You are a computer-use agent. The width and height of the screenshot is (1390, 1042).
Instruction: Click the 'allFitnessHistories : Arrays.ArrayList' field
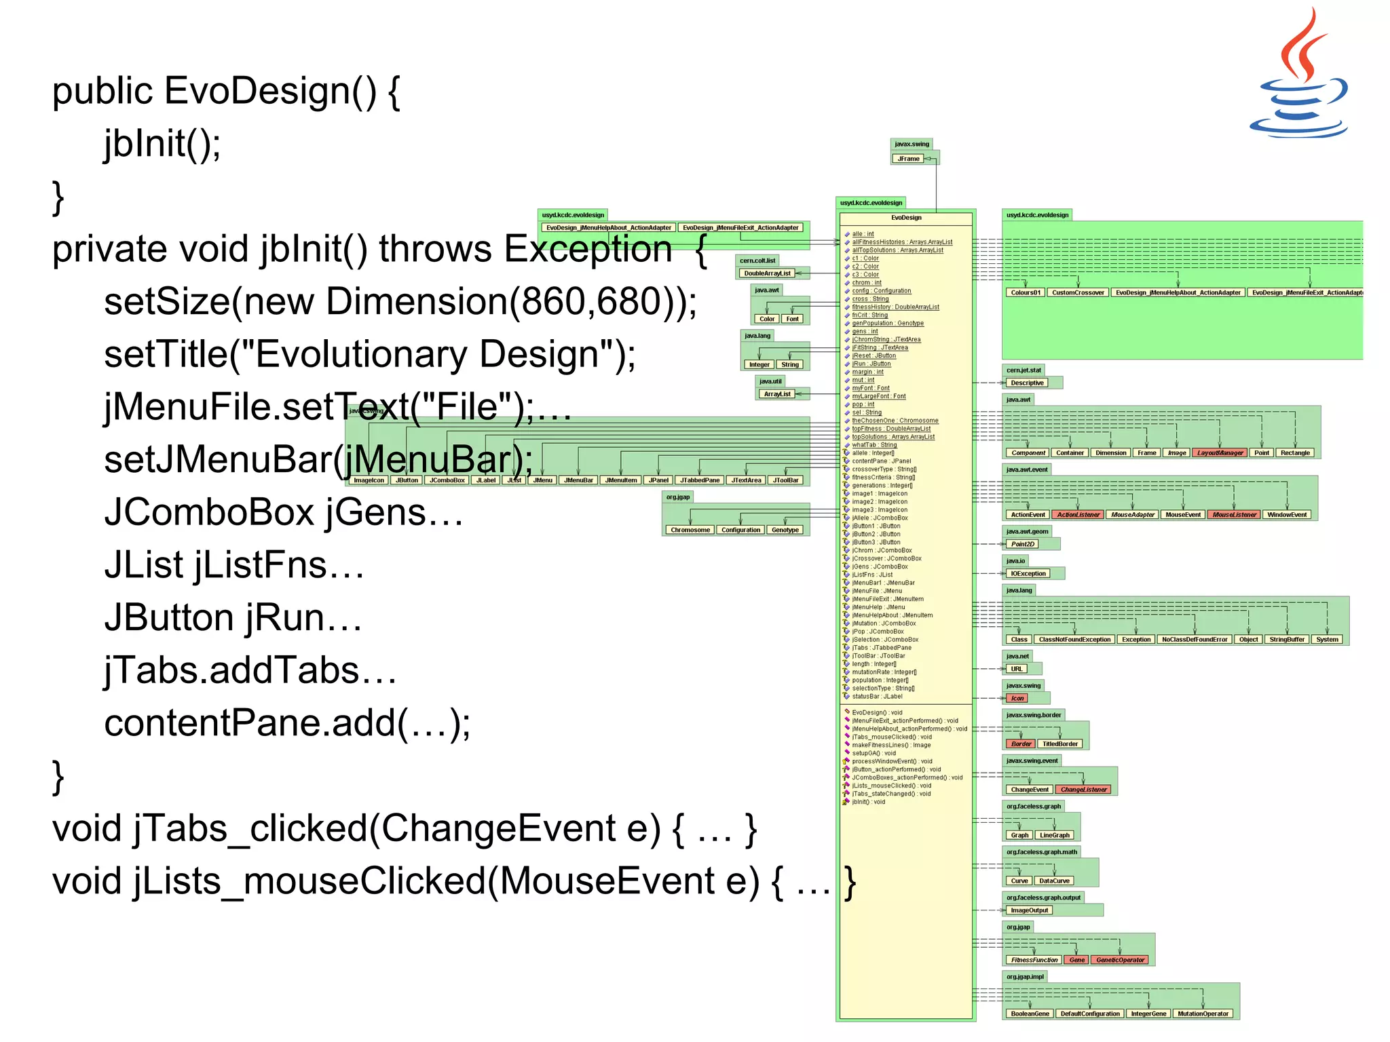pos(902,242)
